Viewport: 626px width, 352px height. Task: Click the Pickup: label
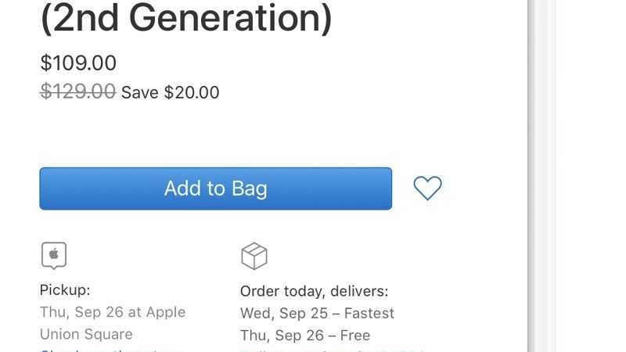65,290
